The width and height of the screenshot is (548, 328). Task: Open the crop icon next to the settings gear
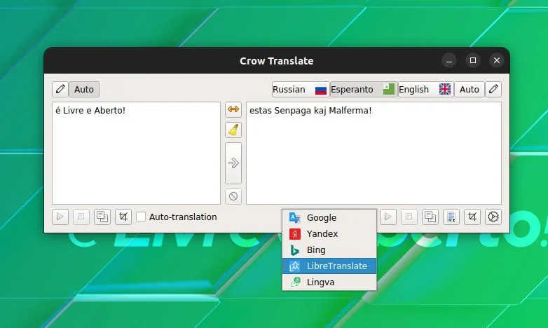click(472, 217)
